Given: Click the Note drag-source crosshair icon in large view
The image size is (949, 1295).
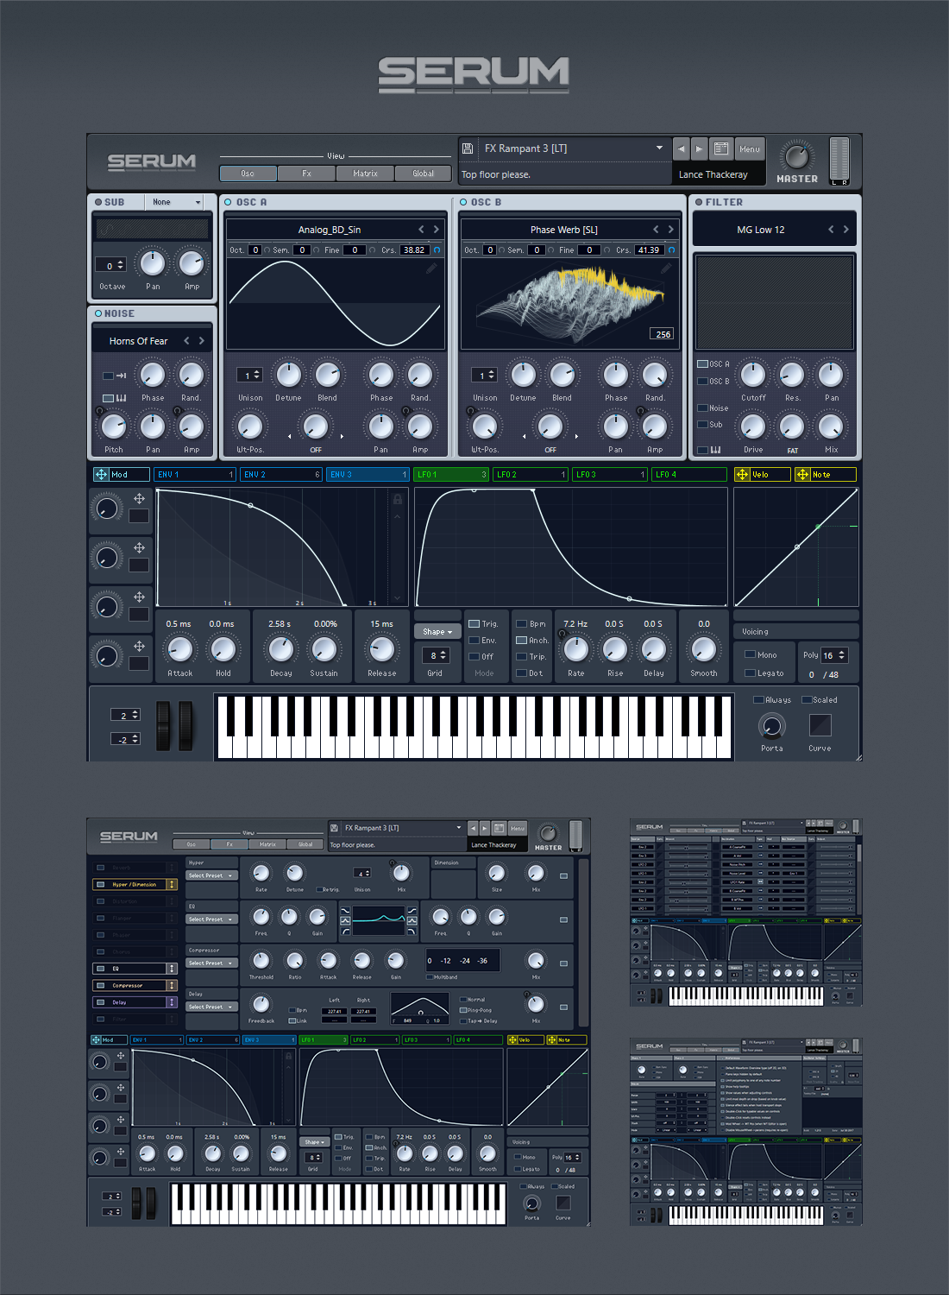Looking at the screenshot, I should click(802, 474).
